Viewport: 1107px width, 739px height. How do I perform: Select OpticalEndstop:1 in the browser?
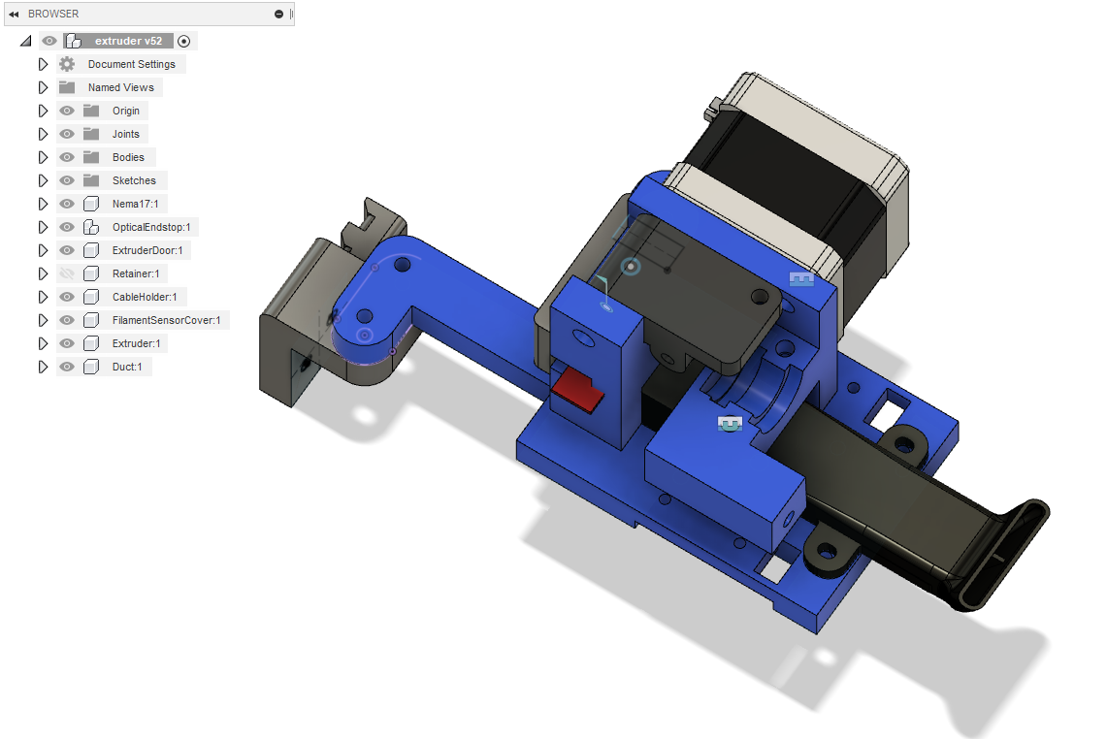click(x=151, y=227)
